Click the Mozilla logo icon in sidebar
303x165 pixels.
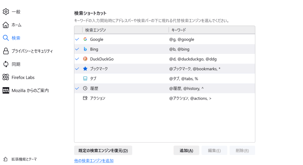6,90
